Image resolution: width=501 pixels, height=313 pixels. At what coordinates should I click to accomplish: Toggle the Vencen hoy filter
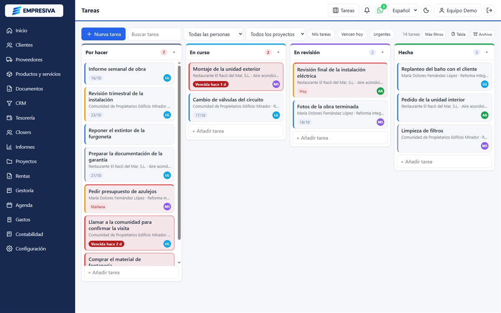pos(352,34)
